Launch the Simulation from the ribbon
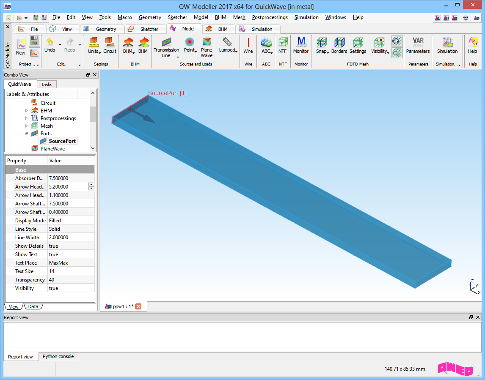The width and height of the screenshot is (485, 380). click(447, 45)
